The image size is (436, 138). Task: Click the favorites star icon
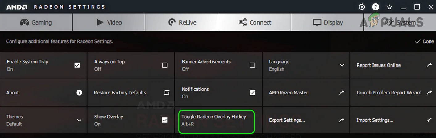pyautogui.click(x=389, y=7)
